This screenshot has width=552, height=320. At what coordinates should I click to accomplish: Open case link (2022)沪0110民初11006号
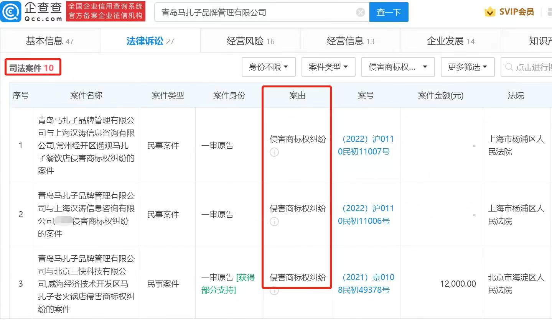(x=366, y=215)
